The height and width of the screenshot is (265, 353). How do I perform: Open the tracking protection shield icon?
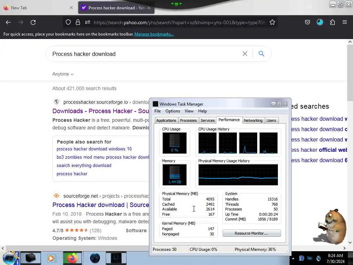[x=68, y=22]
